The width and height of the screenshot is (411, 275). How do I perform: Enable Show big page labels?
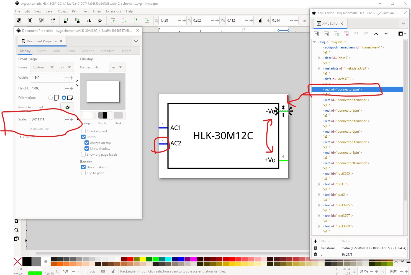(83, 155)
